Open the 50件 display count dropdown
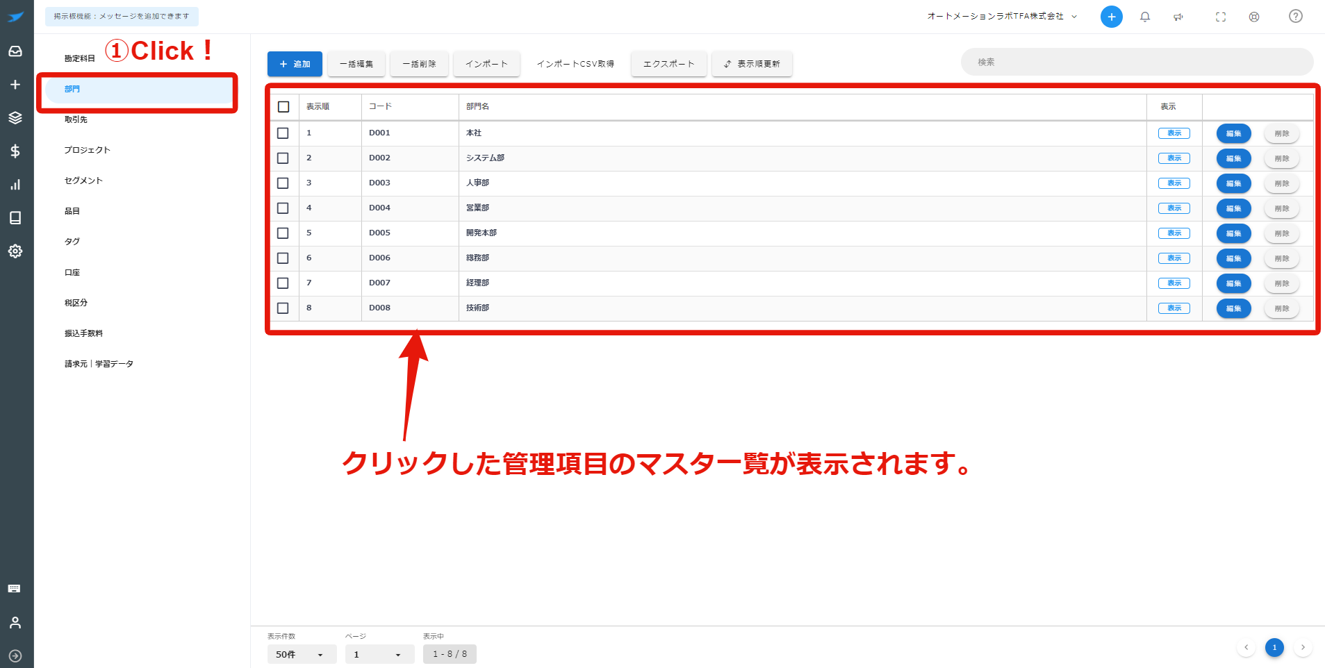Viewport: 1325px width, 668px height. [x=302, y=654]
